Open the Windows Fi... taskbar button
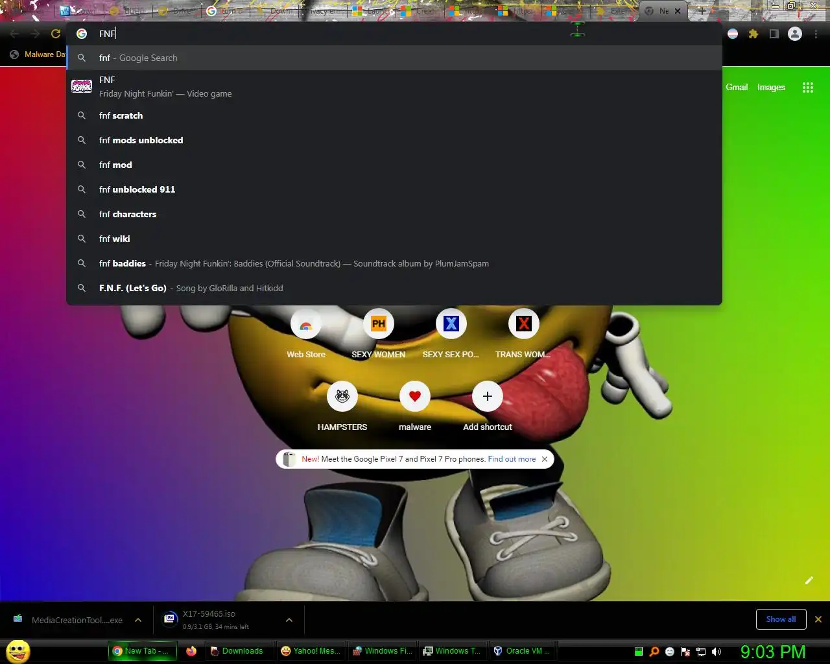Image resolution: width=830 pixels, height=664 pixels. [381, 651]
